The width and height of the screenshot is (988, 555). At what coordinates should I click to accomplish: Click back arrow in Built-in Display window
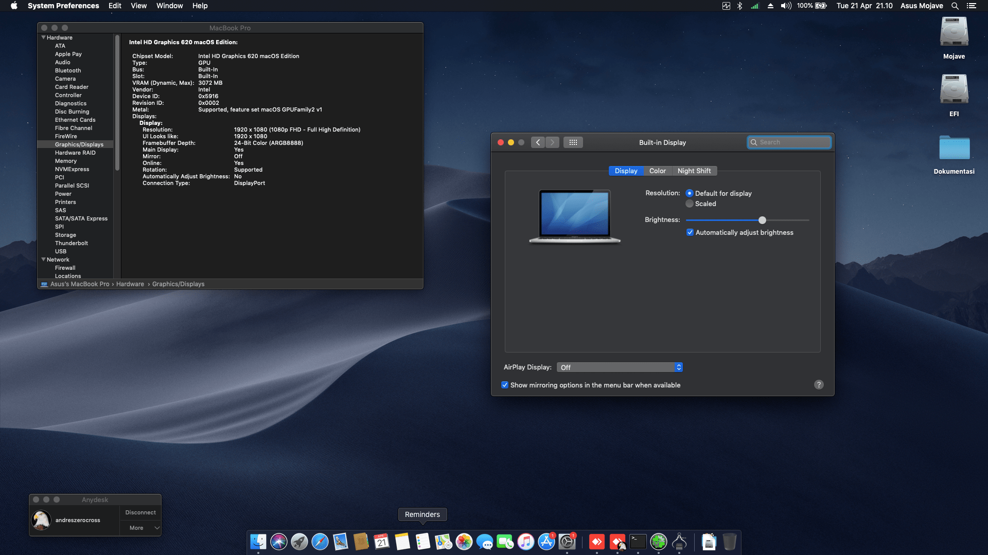click(x=538, y=142)
